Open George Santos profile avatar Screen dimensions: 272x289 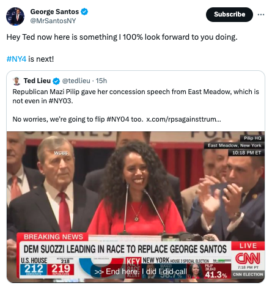click(15, 16)
